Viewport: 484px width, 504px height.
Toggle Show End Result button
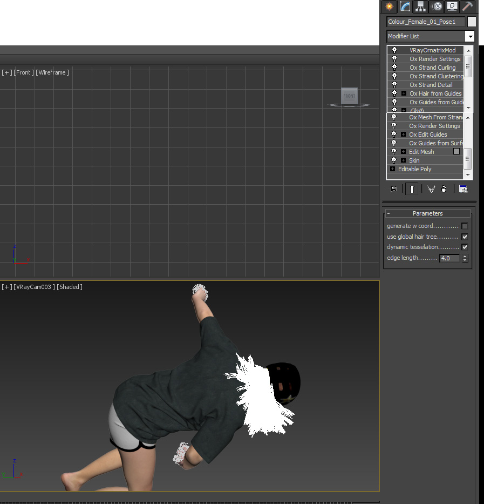click(412, 189)
